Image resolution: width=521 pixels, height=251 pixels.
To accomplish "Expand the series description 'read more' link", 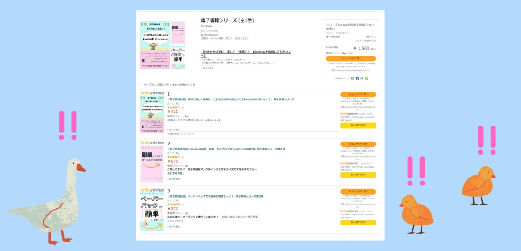I will pyautogui.click(x=208, y=69).
